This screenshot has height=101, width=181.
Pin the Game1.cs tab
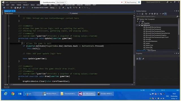pyautogui.click(x=12, y=11)
